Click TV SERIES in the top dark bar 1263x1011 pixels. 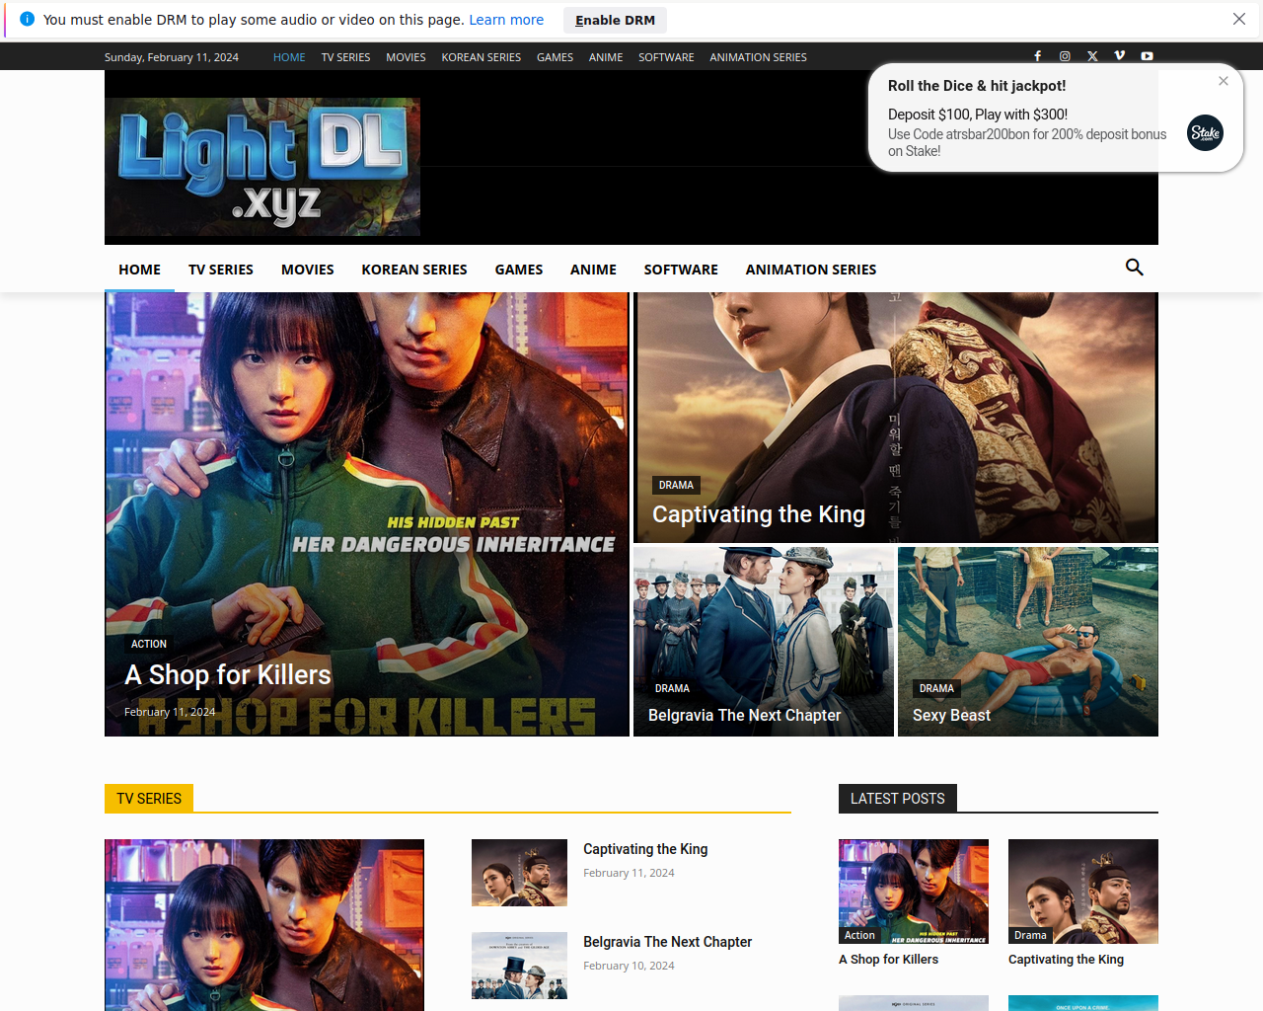[x=345, y=57]
